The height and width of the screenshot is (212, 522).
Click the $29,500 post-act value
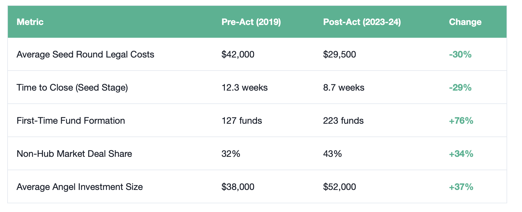point(339,55)
